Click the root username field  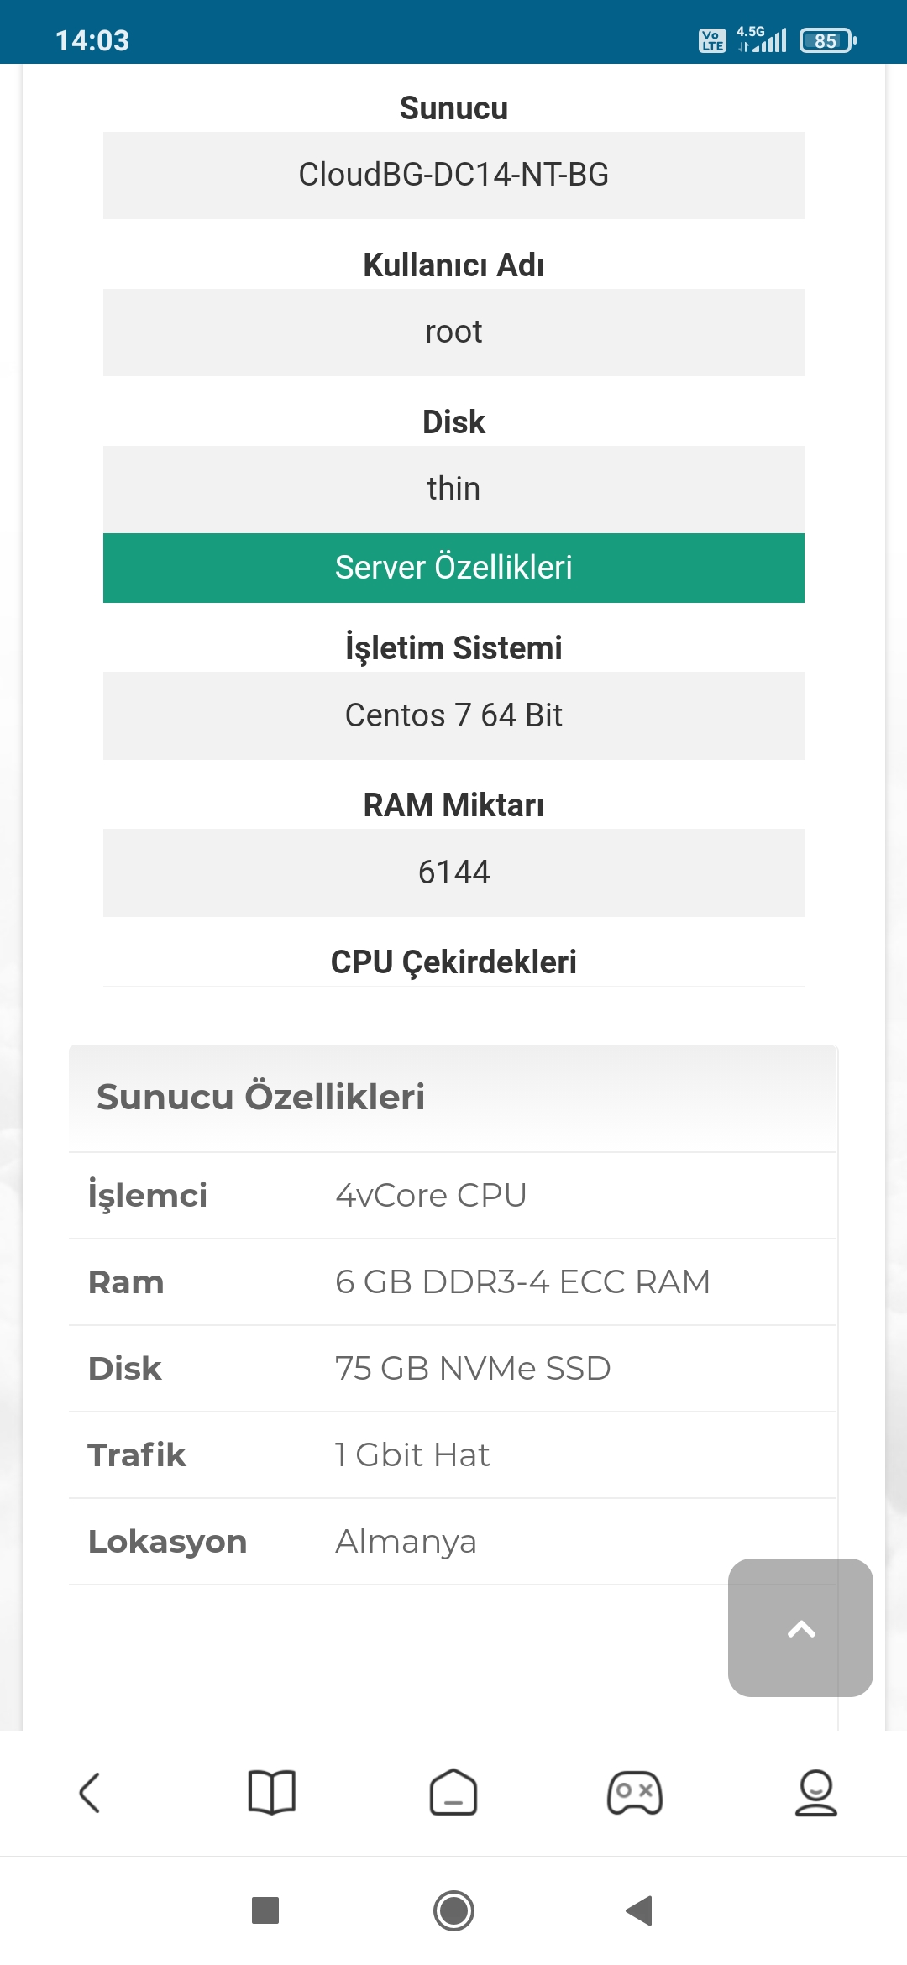(453, 332)
